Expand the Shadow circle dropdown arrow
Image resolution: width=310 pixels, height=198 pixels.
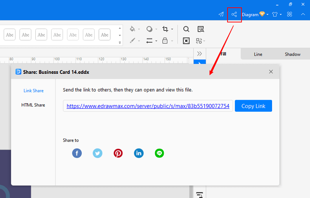[x=156, y=29]
